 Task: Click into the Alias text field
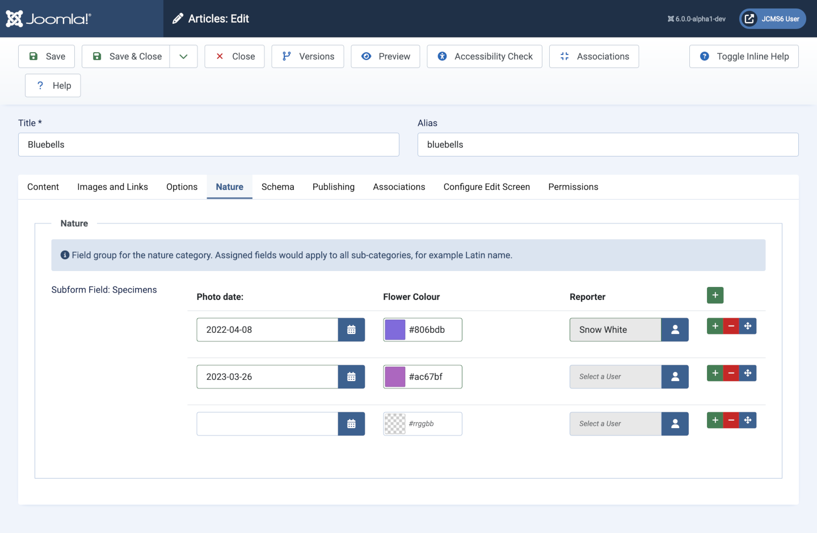coord(608,145)
